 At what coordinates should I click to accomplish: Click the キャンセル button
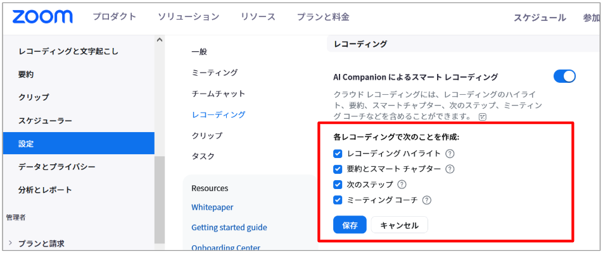[399, 225]
